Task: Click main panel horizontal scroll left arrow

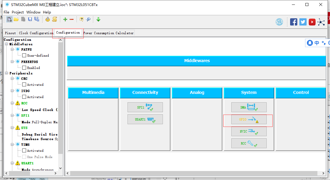Action: (x=67, y=173)
